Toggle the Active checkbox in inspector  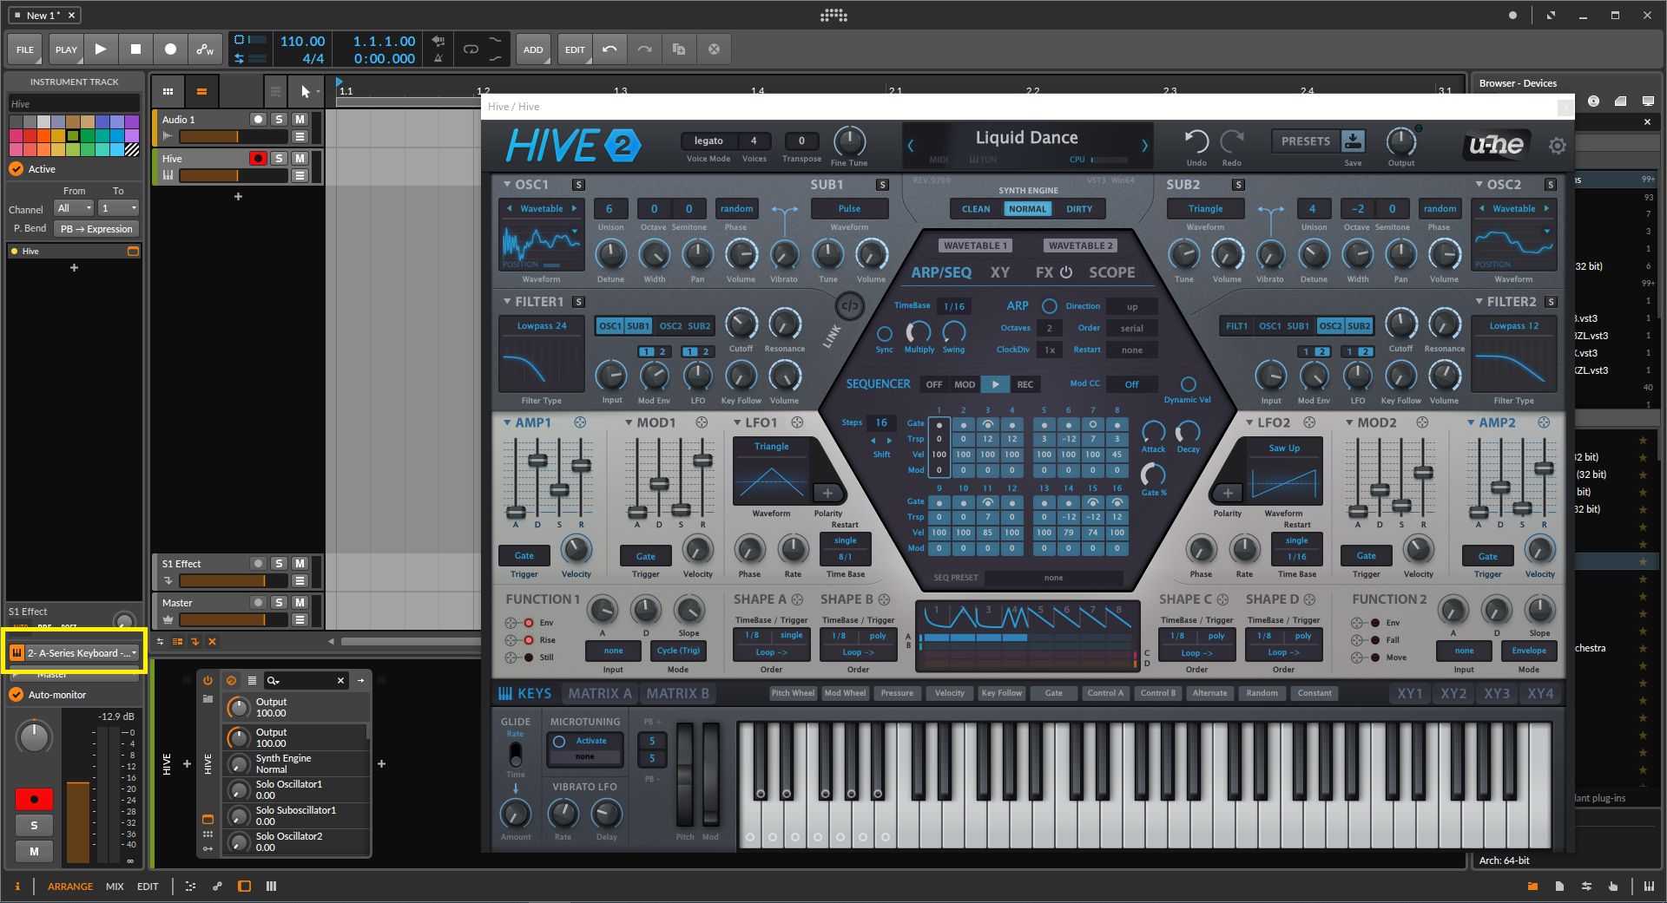(16, 169)
